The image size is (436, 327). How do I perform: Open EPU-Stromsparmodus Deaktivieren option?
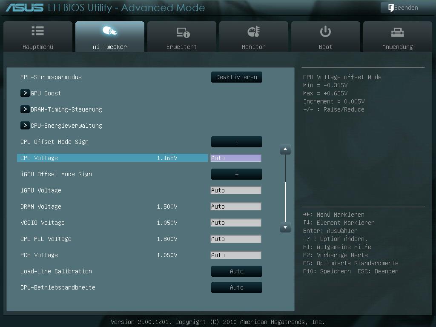237,77
